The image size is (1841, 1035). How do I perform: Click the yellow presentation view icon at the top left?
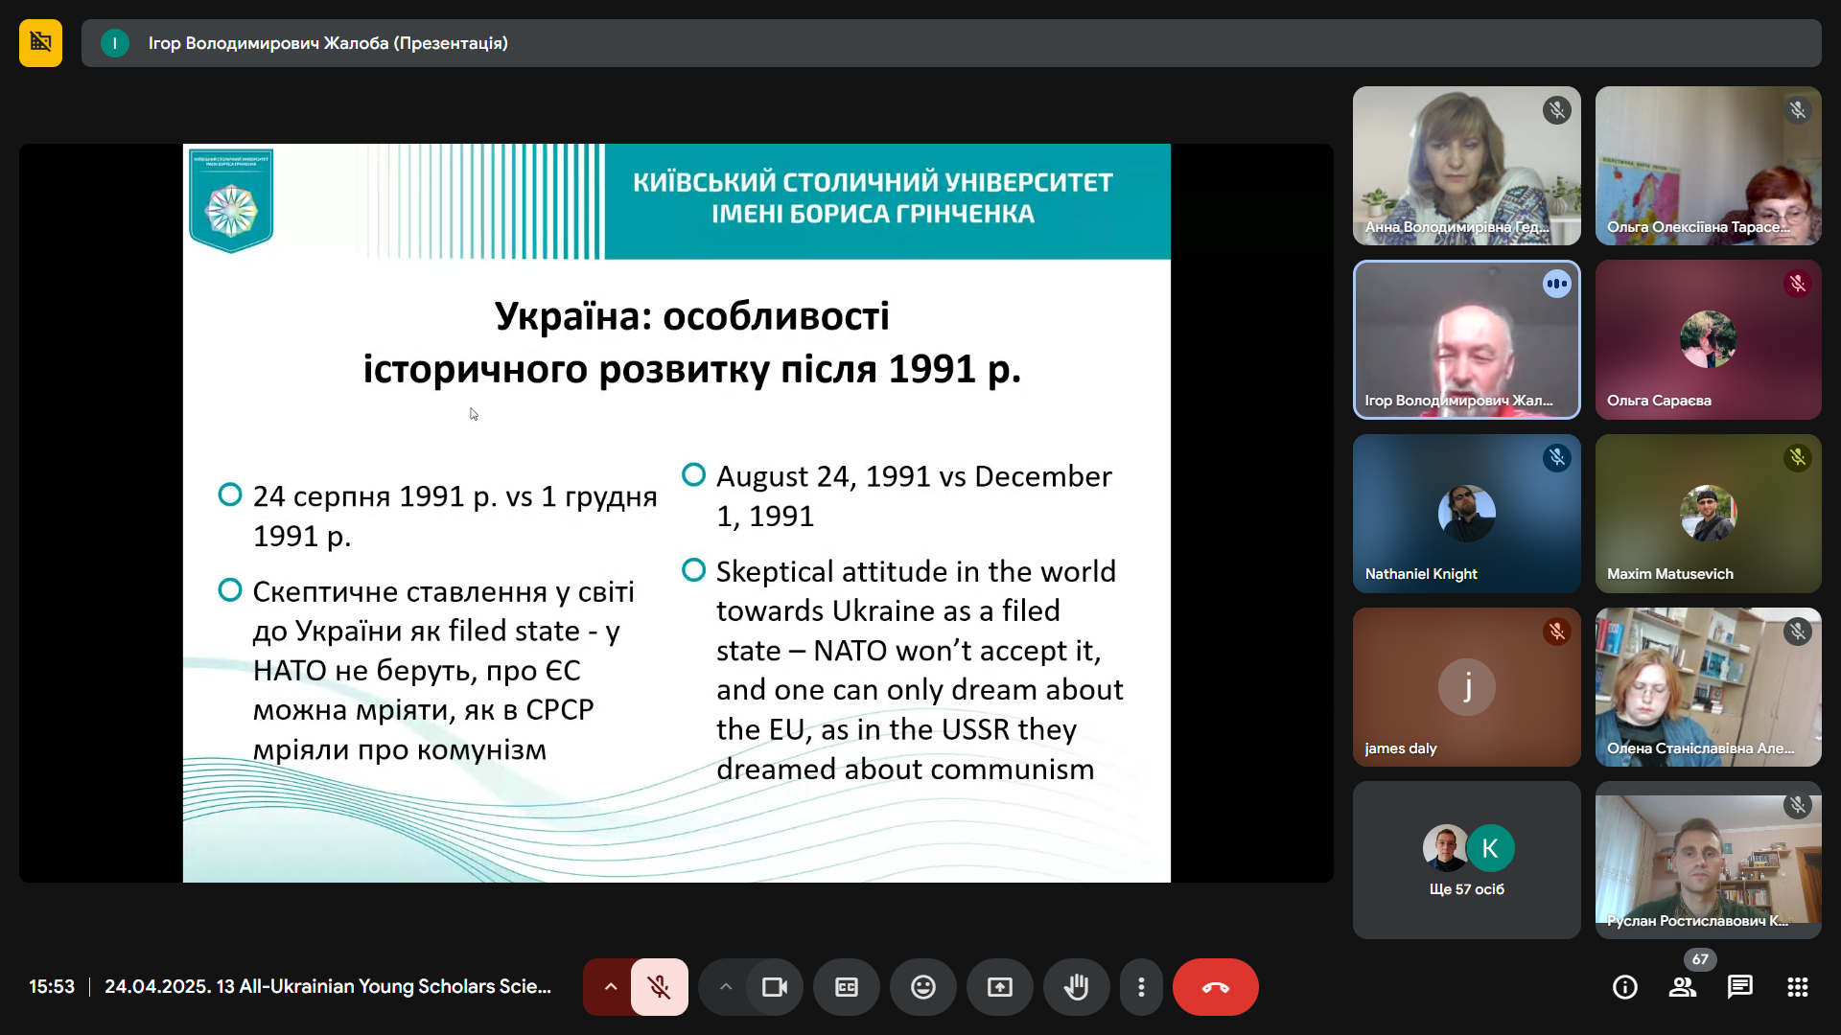[40, 43]
